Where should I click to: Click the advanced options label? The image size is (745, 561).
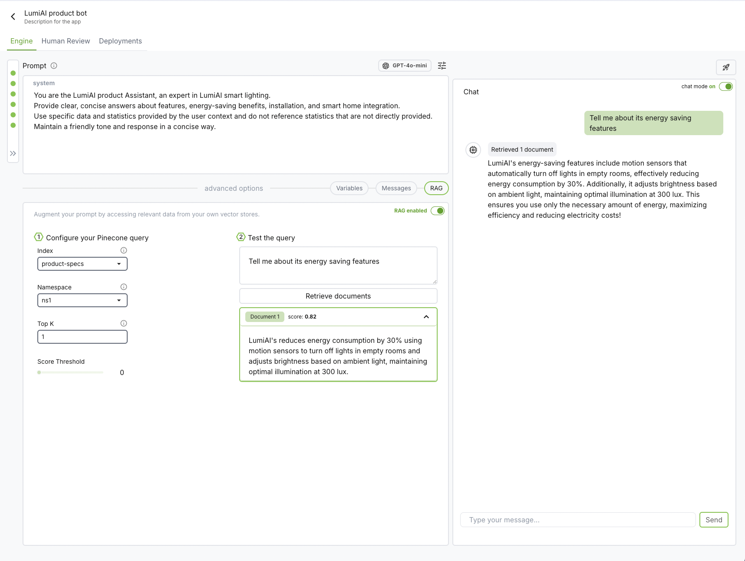[234, 188]
